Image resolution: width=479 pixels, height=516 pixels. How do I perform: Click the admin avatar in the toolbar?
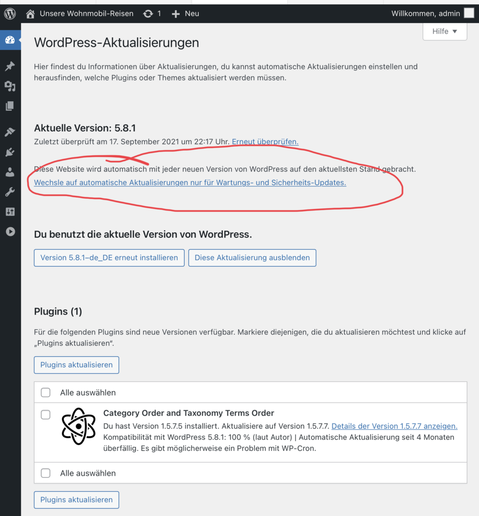pos(469,13)
